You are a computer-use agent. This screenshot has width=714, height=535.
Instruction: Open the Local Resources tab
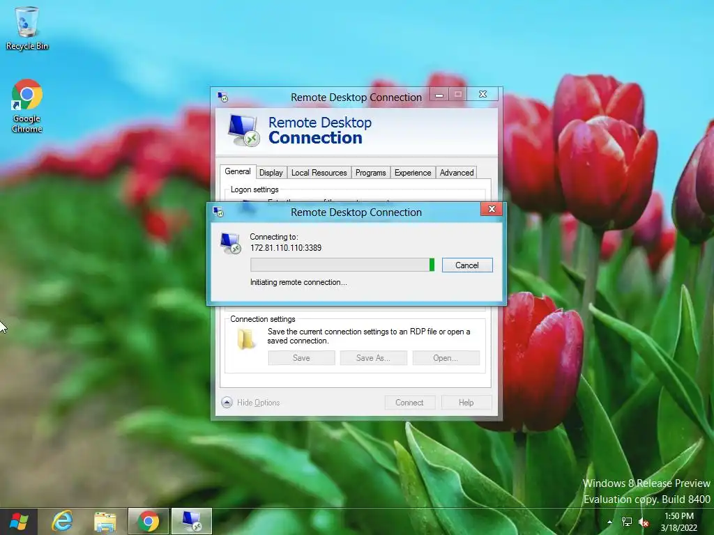point(319,173)
